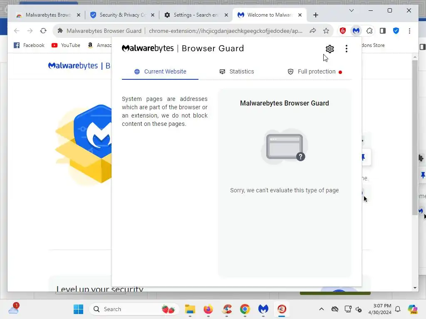
Task: Open the Full protection tab
Action: coord(315,71)
